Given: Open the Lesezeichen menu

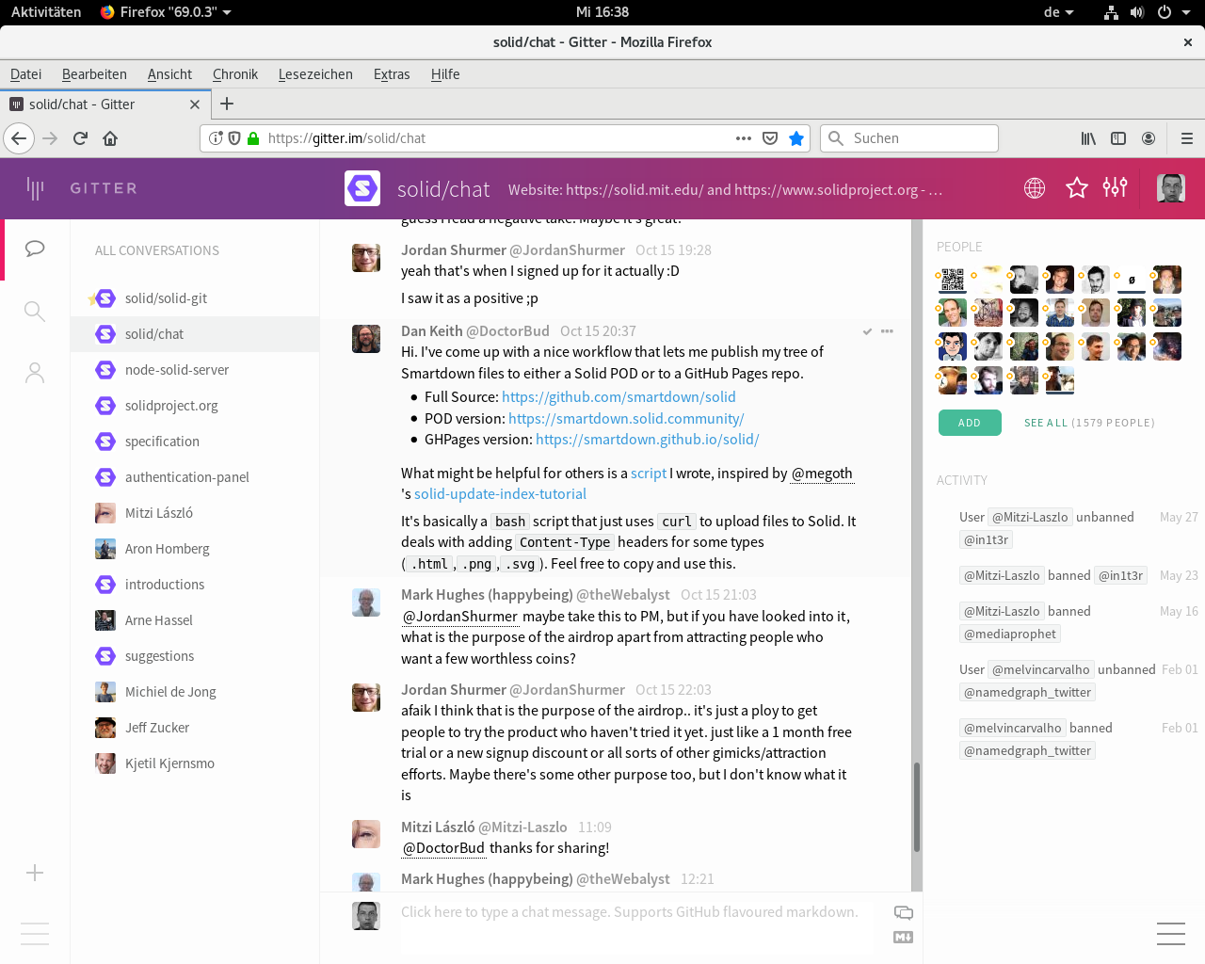Looking at the screenshot, I should [x=315, y=74].
